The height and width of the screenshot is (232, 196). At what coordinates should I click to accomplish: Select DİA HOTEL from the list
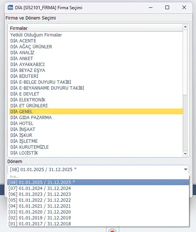tap(96, 124)
